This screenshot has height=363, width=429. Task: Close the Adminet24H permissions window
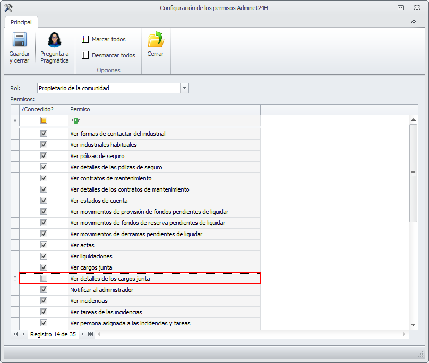[417, 8]
